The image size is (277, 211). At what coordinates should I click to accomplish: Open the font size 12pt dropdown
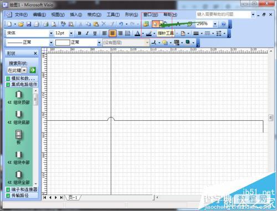(x=71, y=33)
